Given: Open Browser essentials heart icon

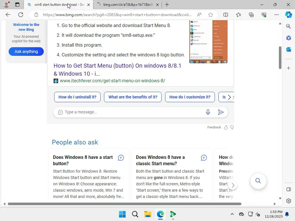Looking at the screenshot, I should click(x=264, y=15).
